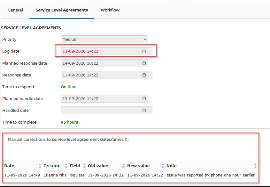Sort corrections table by Field column
The width and height of the screenshot is (270, 187).
84,166
